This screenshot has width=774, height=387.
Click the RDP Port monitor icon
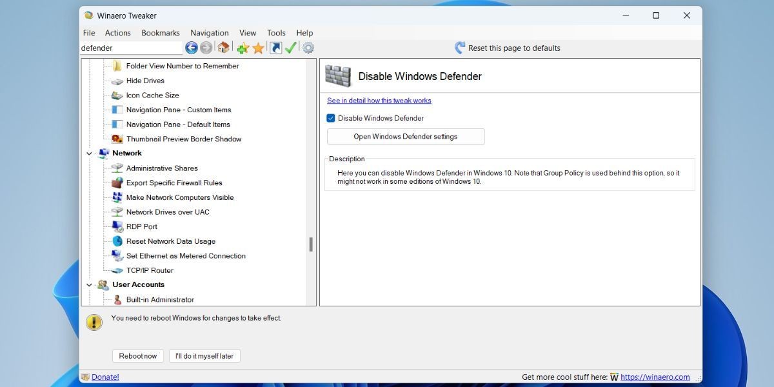117,226
